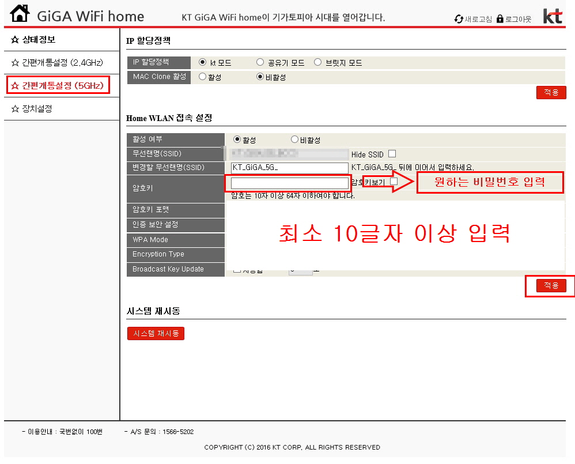Select kt 모드 radio button
This screenshot has width=575, height=464.
point(202,62)
